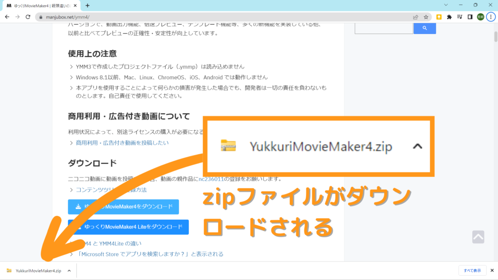The height and width of the screenshot is (280, 498).
Task: Click the green profile avatar icon
Action: [480, 17]
